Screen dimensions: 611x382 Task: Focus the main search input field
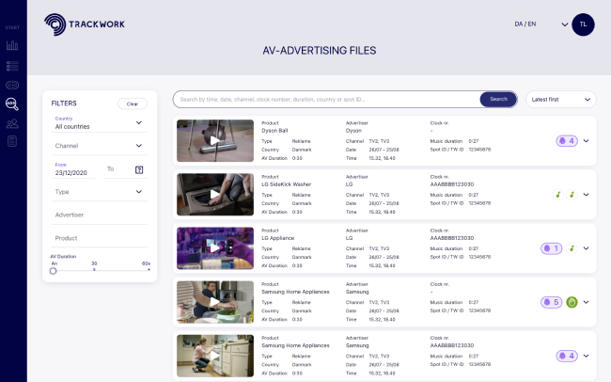coord(326,100)
